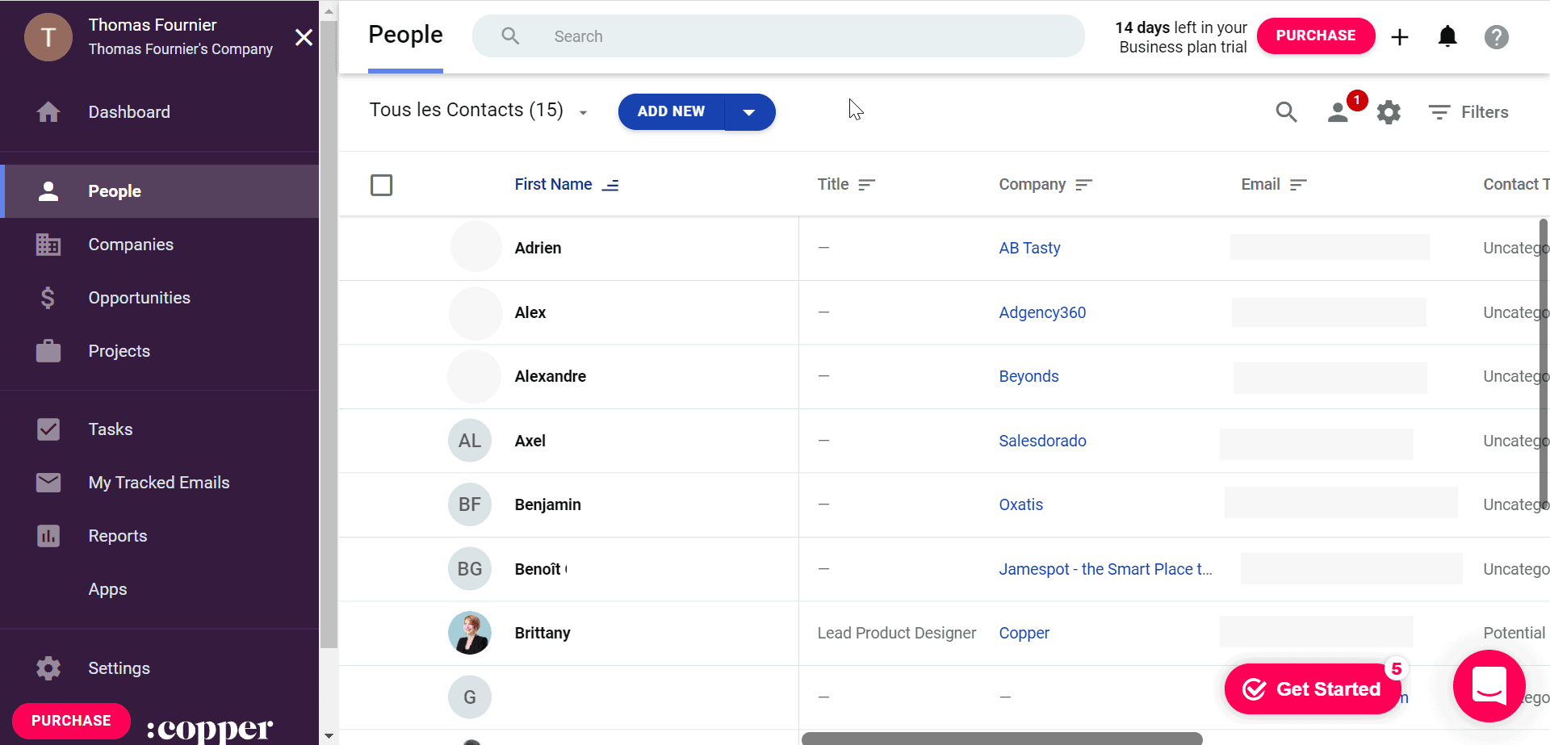
Task: Switch to the Dashboard section
Action: (x=129, y=112)
